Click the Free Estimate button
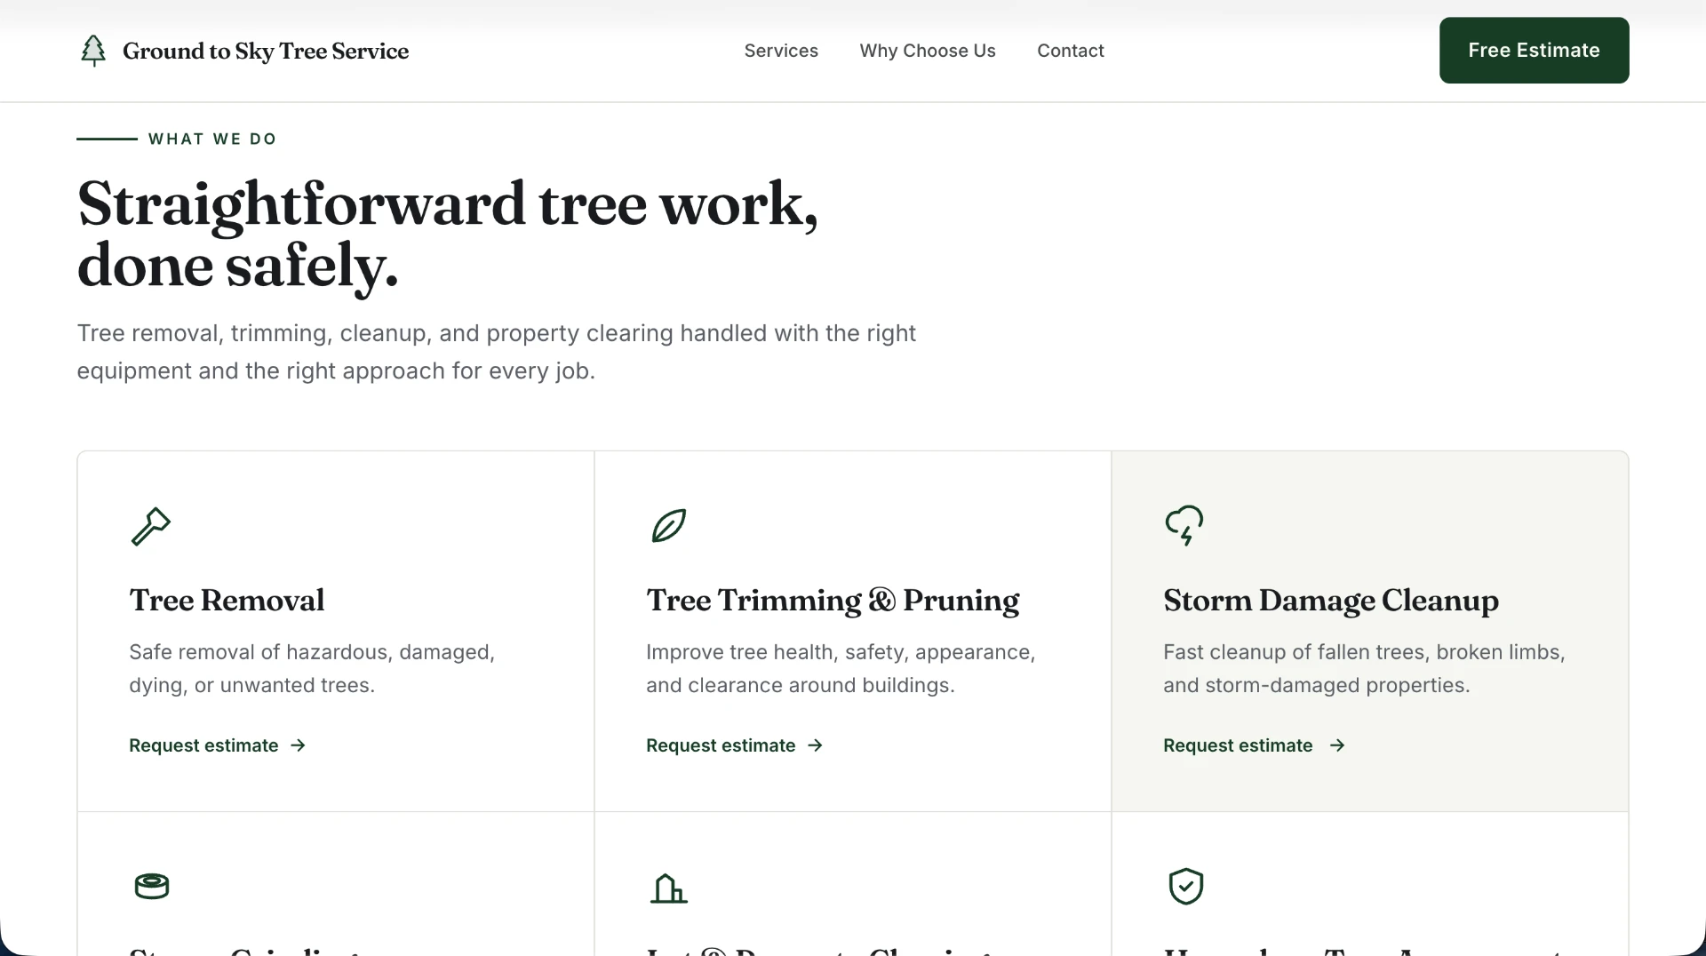The image size is (1706, 956). click(1534, 51)
